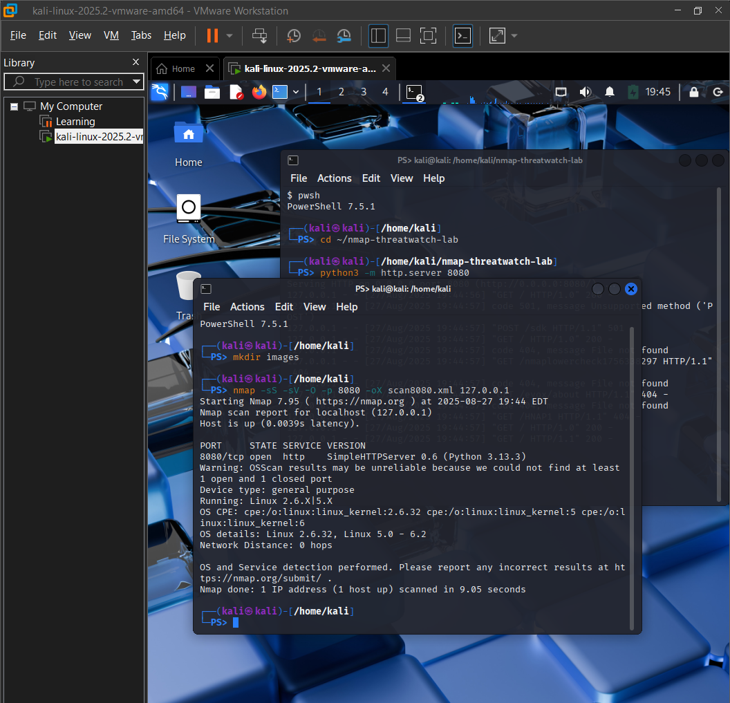Toggle the thumbnail bar view
This screenshot has width=730, height=703.
tap(403, 35)
